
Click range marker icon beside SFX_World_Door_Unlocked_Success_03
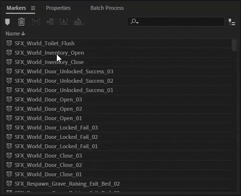[x=9, y=71]
